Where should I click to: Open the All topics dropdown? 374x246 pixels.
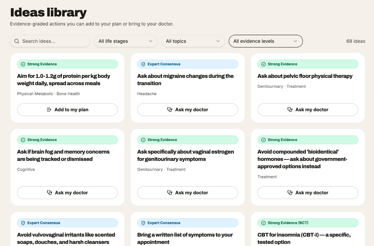click(x=193, y=41)
